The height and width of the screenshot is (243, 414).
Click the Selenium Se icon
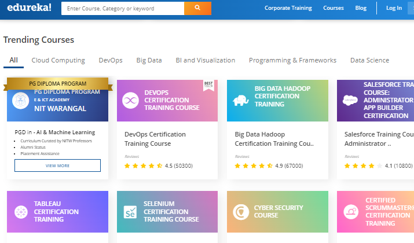coord(130,211)
